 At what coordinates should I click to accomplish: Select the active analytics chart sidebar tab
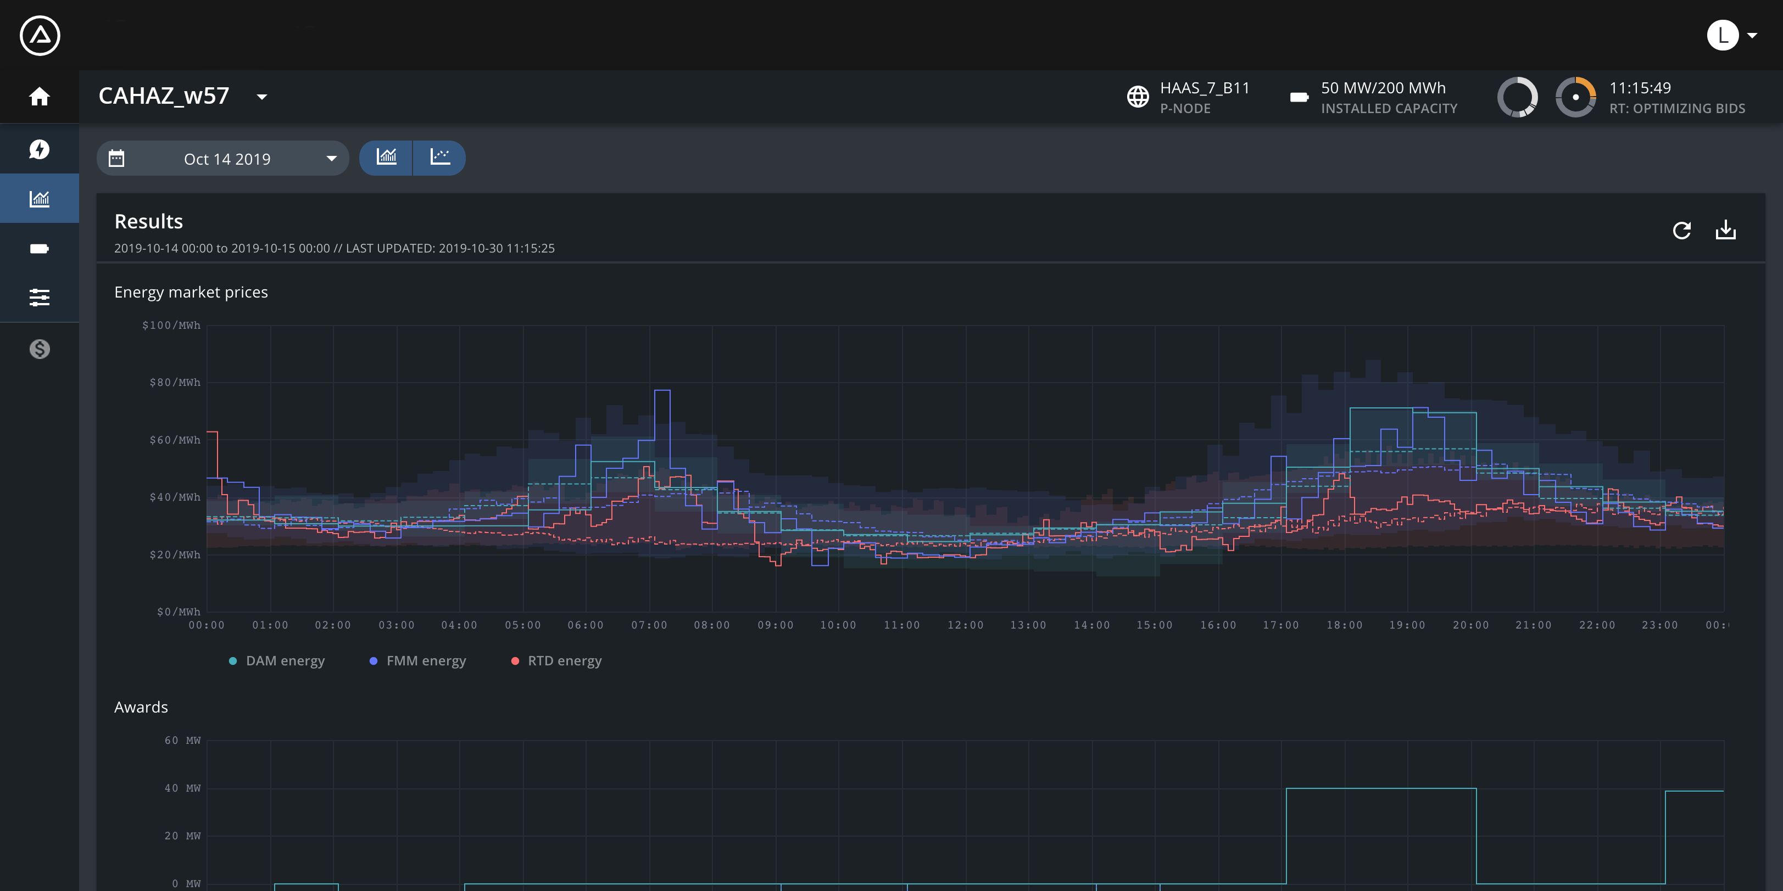pyautogui.click(x=40, y=199)
